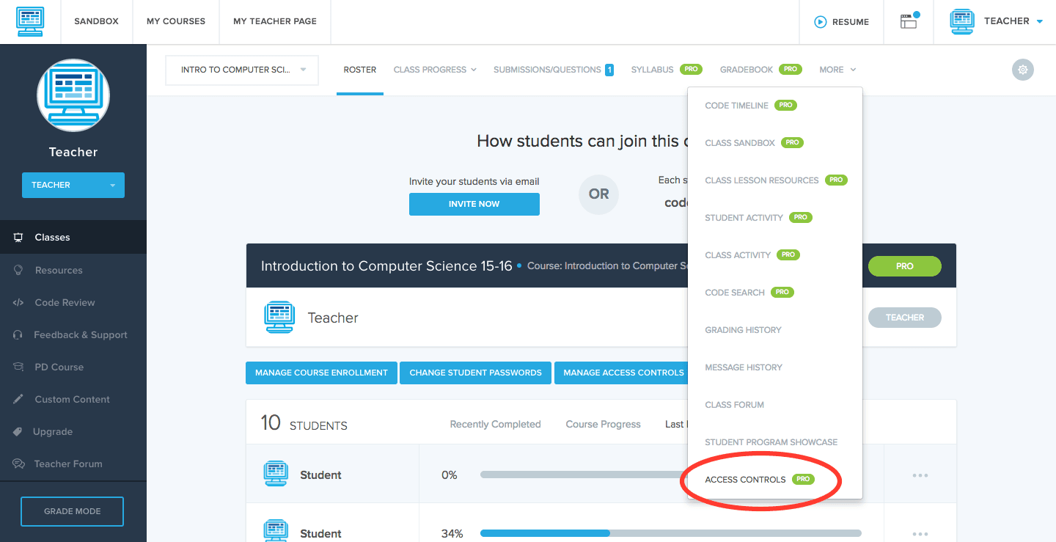
Task: Click first student's three-dot options
Action: coord(920,475)
